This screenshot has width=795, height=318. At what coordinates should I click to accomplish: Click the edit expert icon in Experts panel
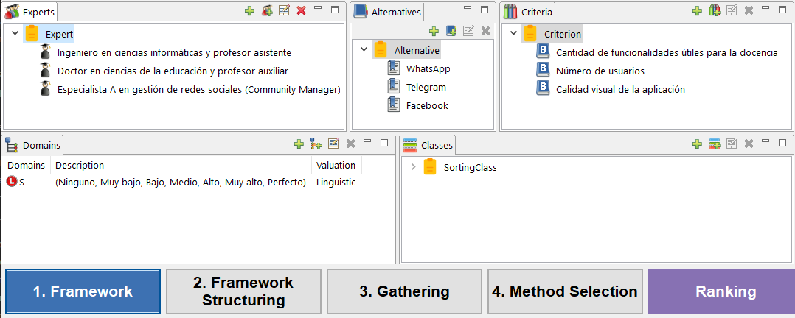pyautogui.click(x=284, y=10)
